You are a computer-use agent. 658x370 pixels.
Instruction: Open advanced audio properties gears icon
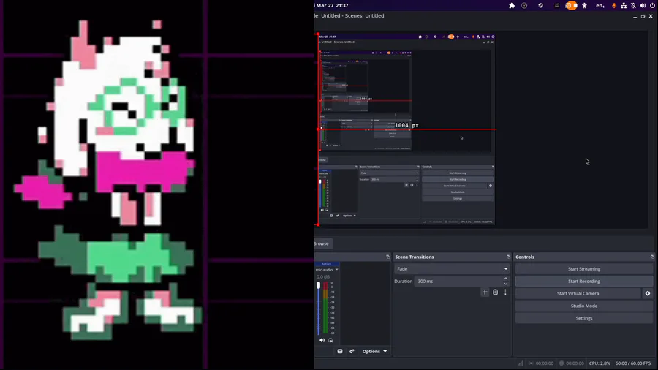coord(352,351)
